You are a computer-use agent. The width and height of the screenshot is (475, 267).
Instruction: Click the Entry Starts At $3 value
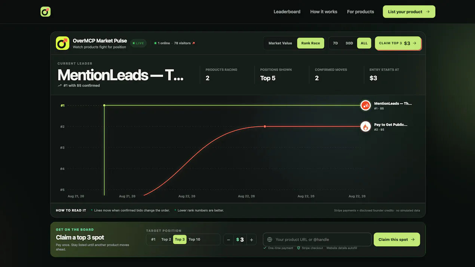(x=373, y=78)
